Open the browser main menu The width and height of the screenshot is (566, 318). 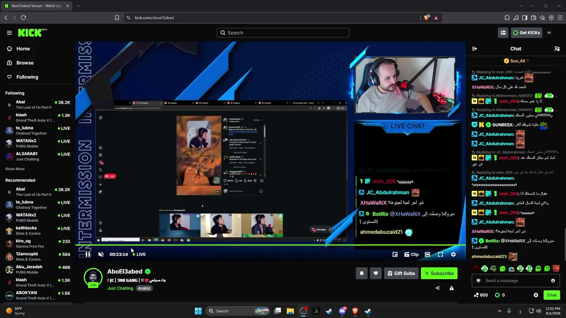coord(560,18)
